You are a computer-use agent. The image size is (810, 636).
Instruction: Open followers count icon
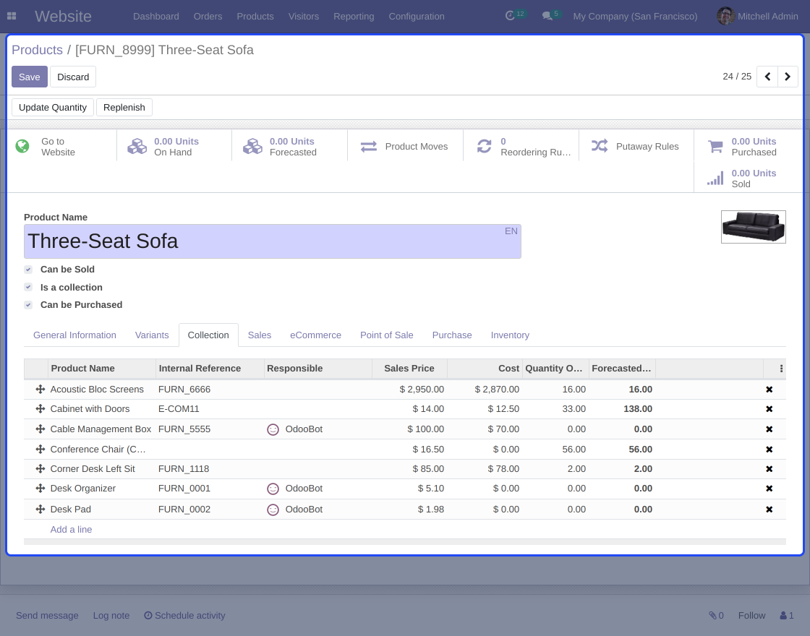[x=787, y=615]
